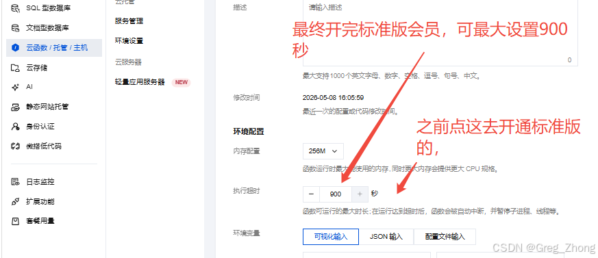Open 轻量应用服务器 NEW entry
The width and height of the screenshot is (598, 258).
point(140,82)
